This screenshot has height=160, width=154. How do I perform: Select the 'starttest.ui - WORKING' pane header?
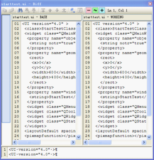[117, 17]
